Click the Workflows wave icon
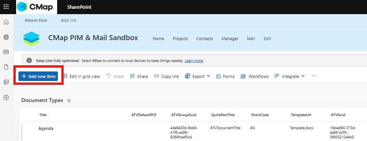 pos(244,76)
